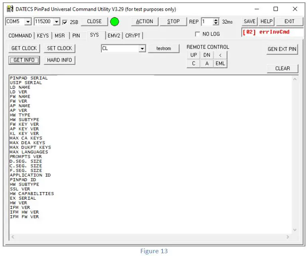Click the IFM FW VER log line

pos(24,216)
